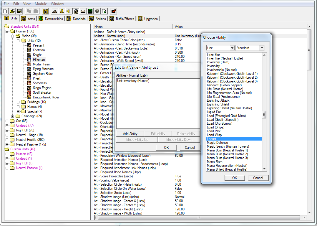Confirm with OK in Choose Ability dialog

tap(235, 178)
